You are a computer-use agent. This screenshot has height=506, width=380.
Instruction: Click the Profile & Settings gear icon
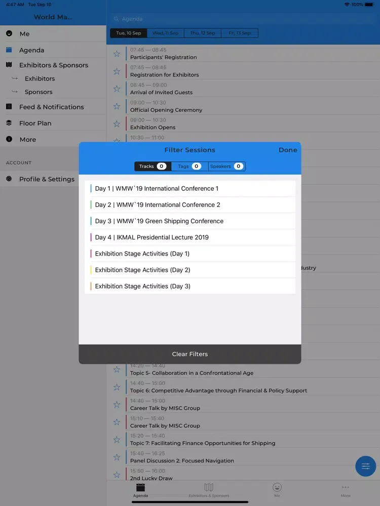(x=9, y=179)
